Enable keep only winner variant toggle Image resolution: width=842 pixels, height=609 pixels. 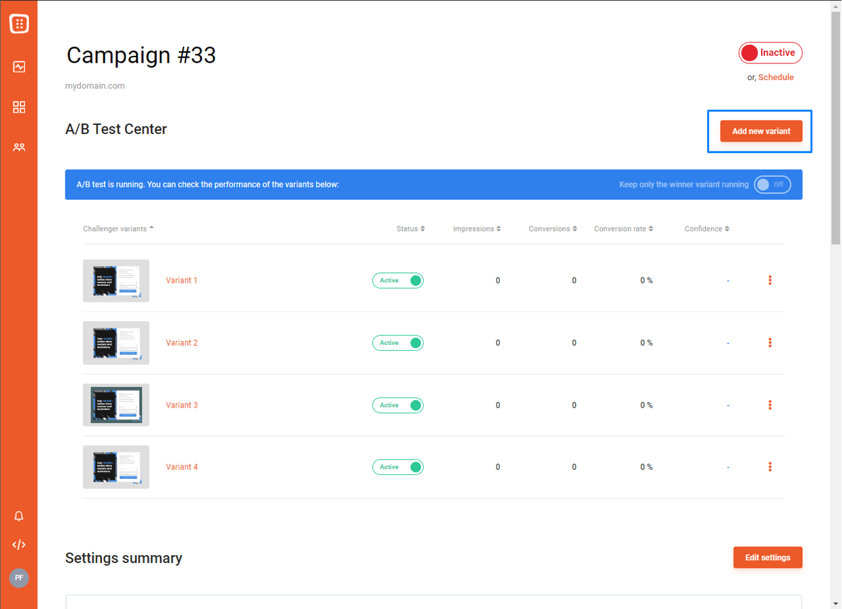pos(772,185)
